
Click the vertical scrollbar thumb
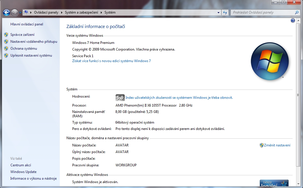point(298,95)
